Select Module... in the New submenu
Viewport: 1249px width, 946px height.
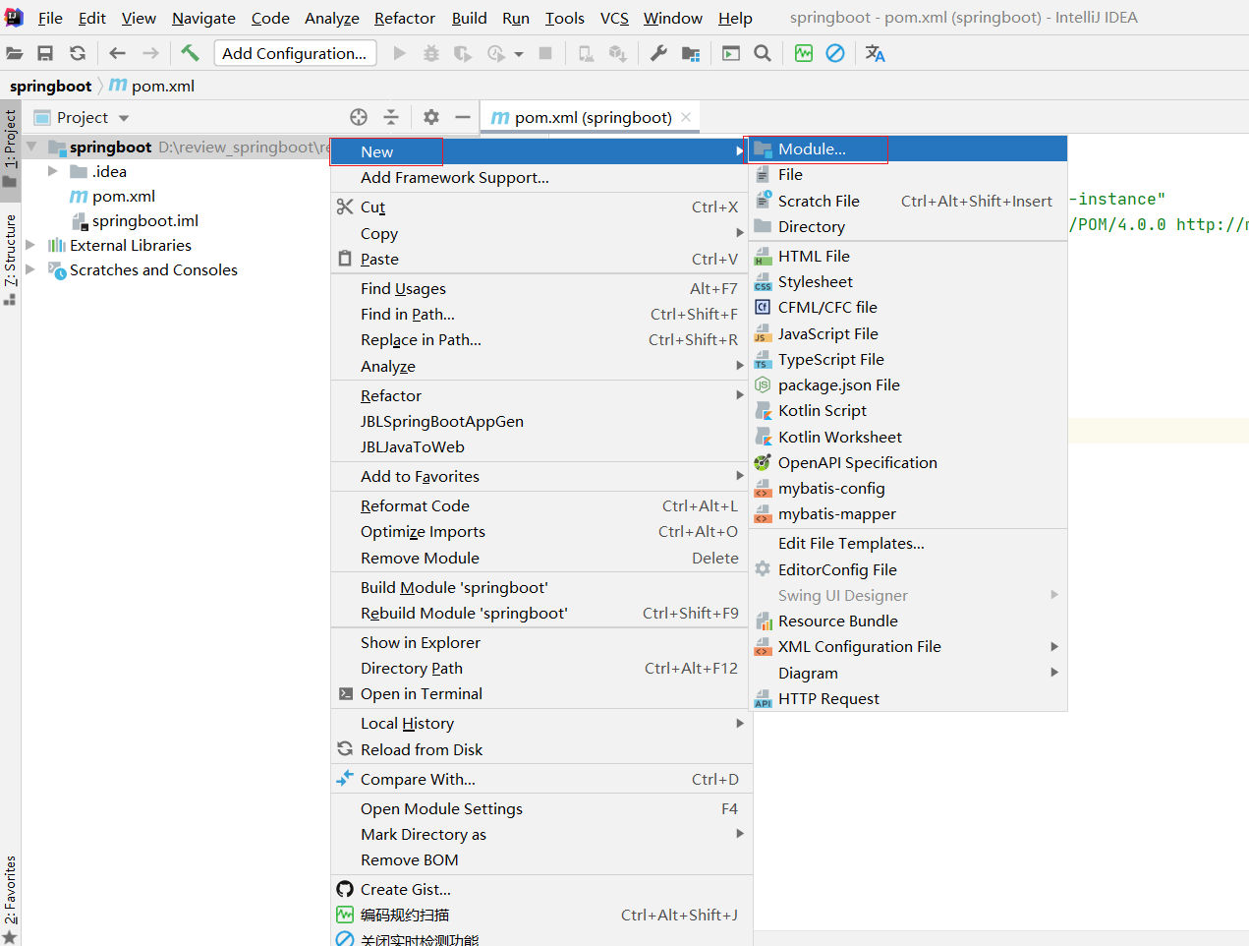point(812,149)
